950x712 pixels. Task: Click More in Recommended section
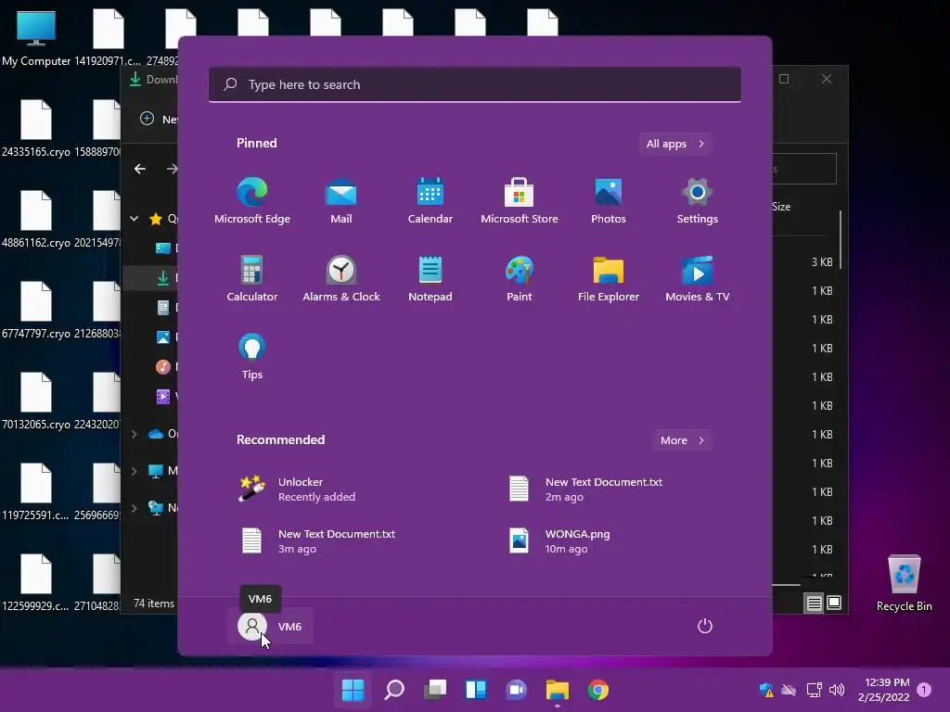(x=682, y=440)
